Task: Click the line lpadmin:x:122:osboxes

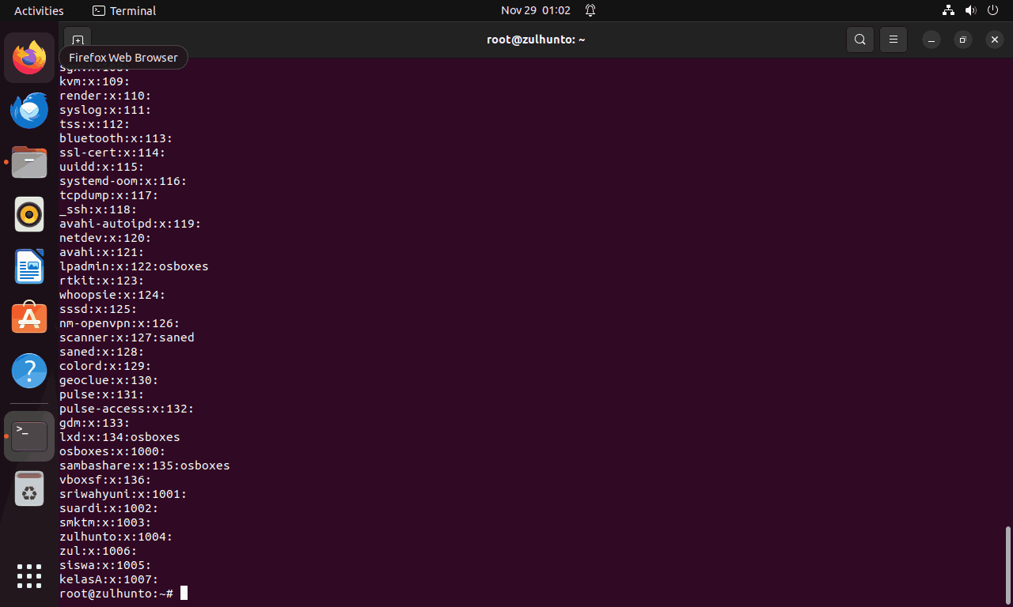Action: (134, 266)
